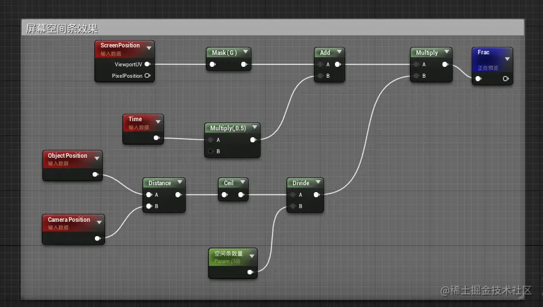
Task: Click top-right Multiply node A input pin
Action: [x=416, y=65]
